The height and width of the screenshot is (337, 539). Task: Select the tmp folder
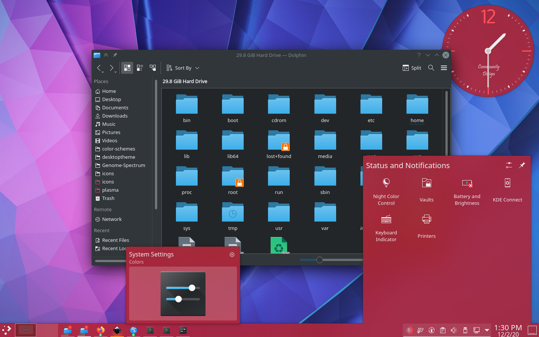(x=233, y=216)
